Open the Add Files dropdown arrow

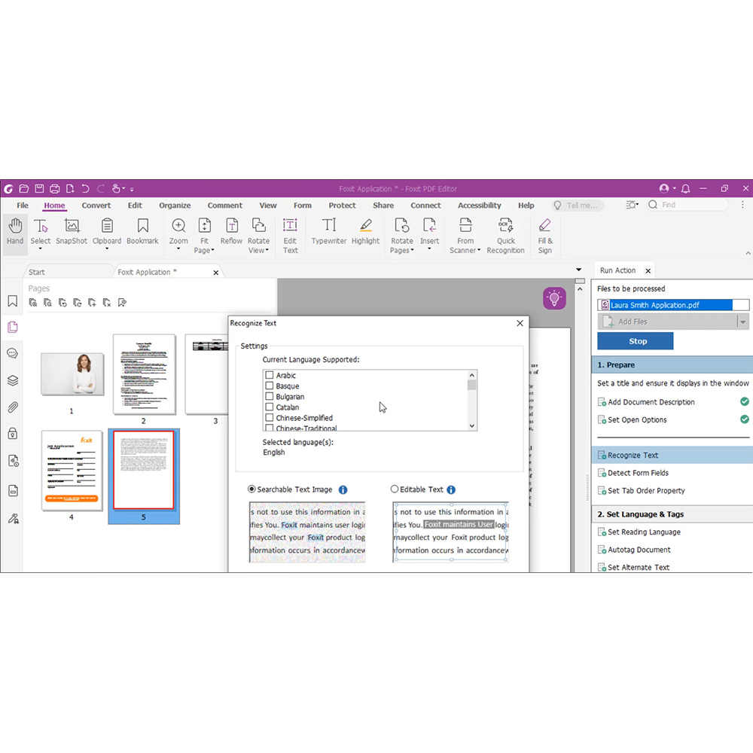coord(743,322)
